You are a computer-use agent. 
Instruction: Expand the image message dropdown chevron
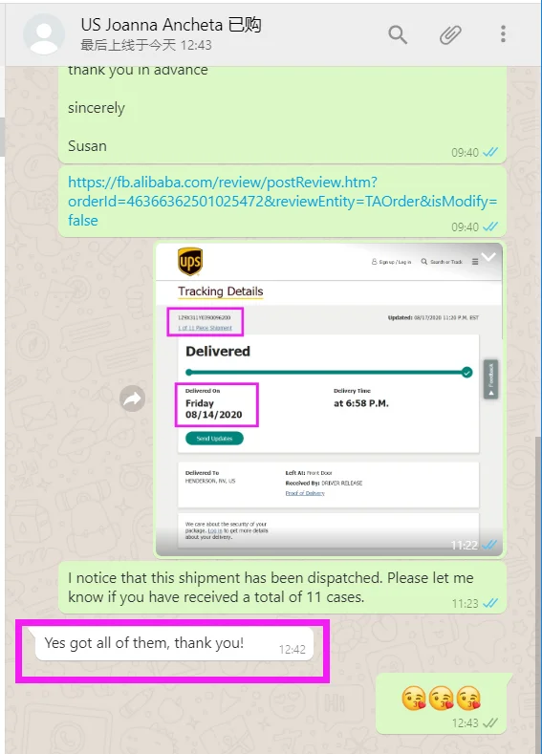488,257
